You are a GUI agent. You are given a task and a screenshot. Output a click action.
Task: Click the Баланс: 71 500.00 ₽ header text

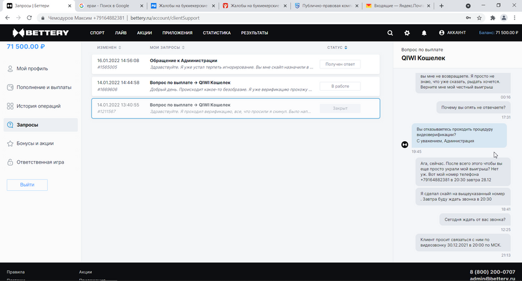click(x=498, y=32)
